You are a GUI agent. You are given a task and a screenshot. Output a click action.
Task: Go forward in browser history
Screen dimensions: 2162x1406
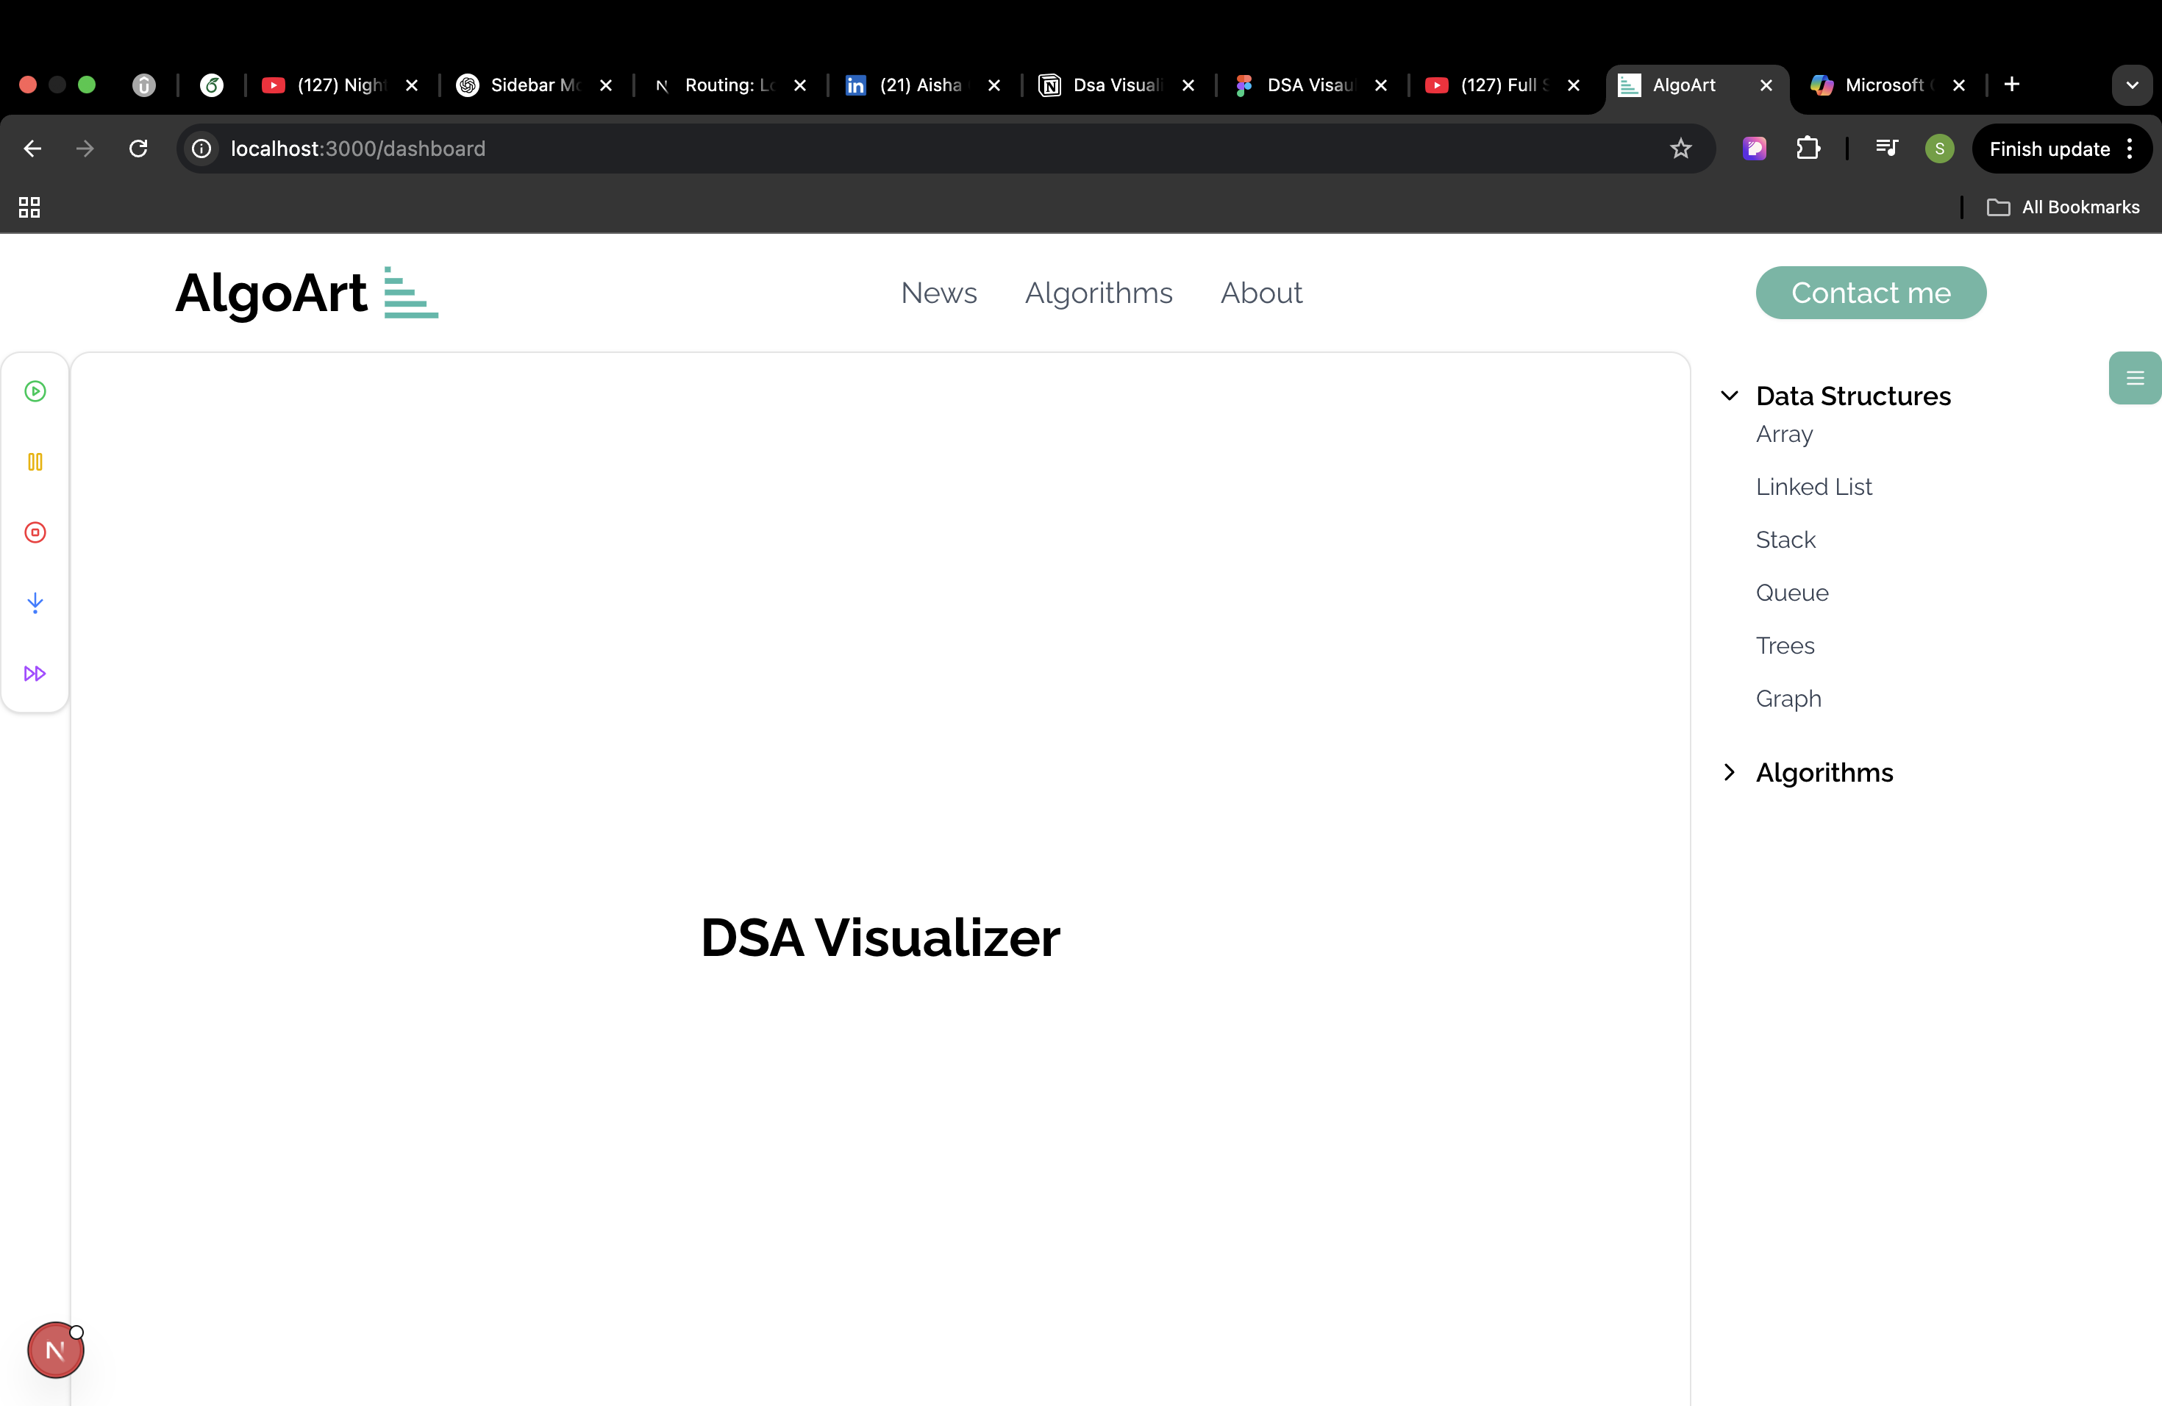[85, 148]
